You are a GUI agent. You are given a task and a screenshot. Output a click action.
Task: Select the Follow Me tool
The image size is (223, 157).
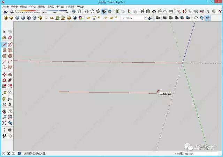[10, 80]
